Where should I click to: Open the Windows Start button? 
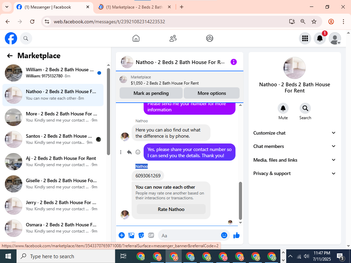click(8, 256)
